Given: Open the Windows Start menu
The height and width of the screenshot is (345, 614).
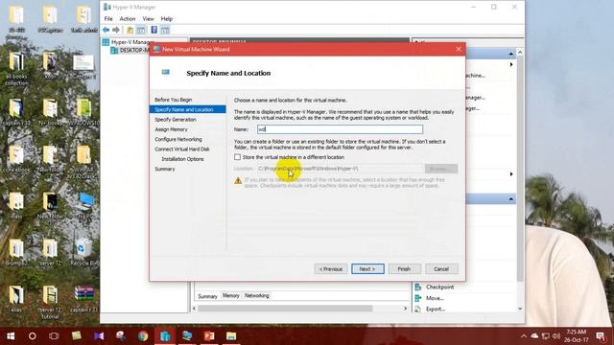Looking at the screenshot, I should tap(11, 336).
